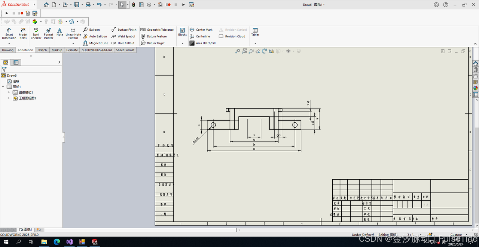
Task: Expand the 工程图视图1 tree node
Action: click(9, 98)
